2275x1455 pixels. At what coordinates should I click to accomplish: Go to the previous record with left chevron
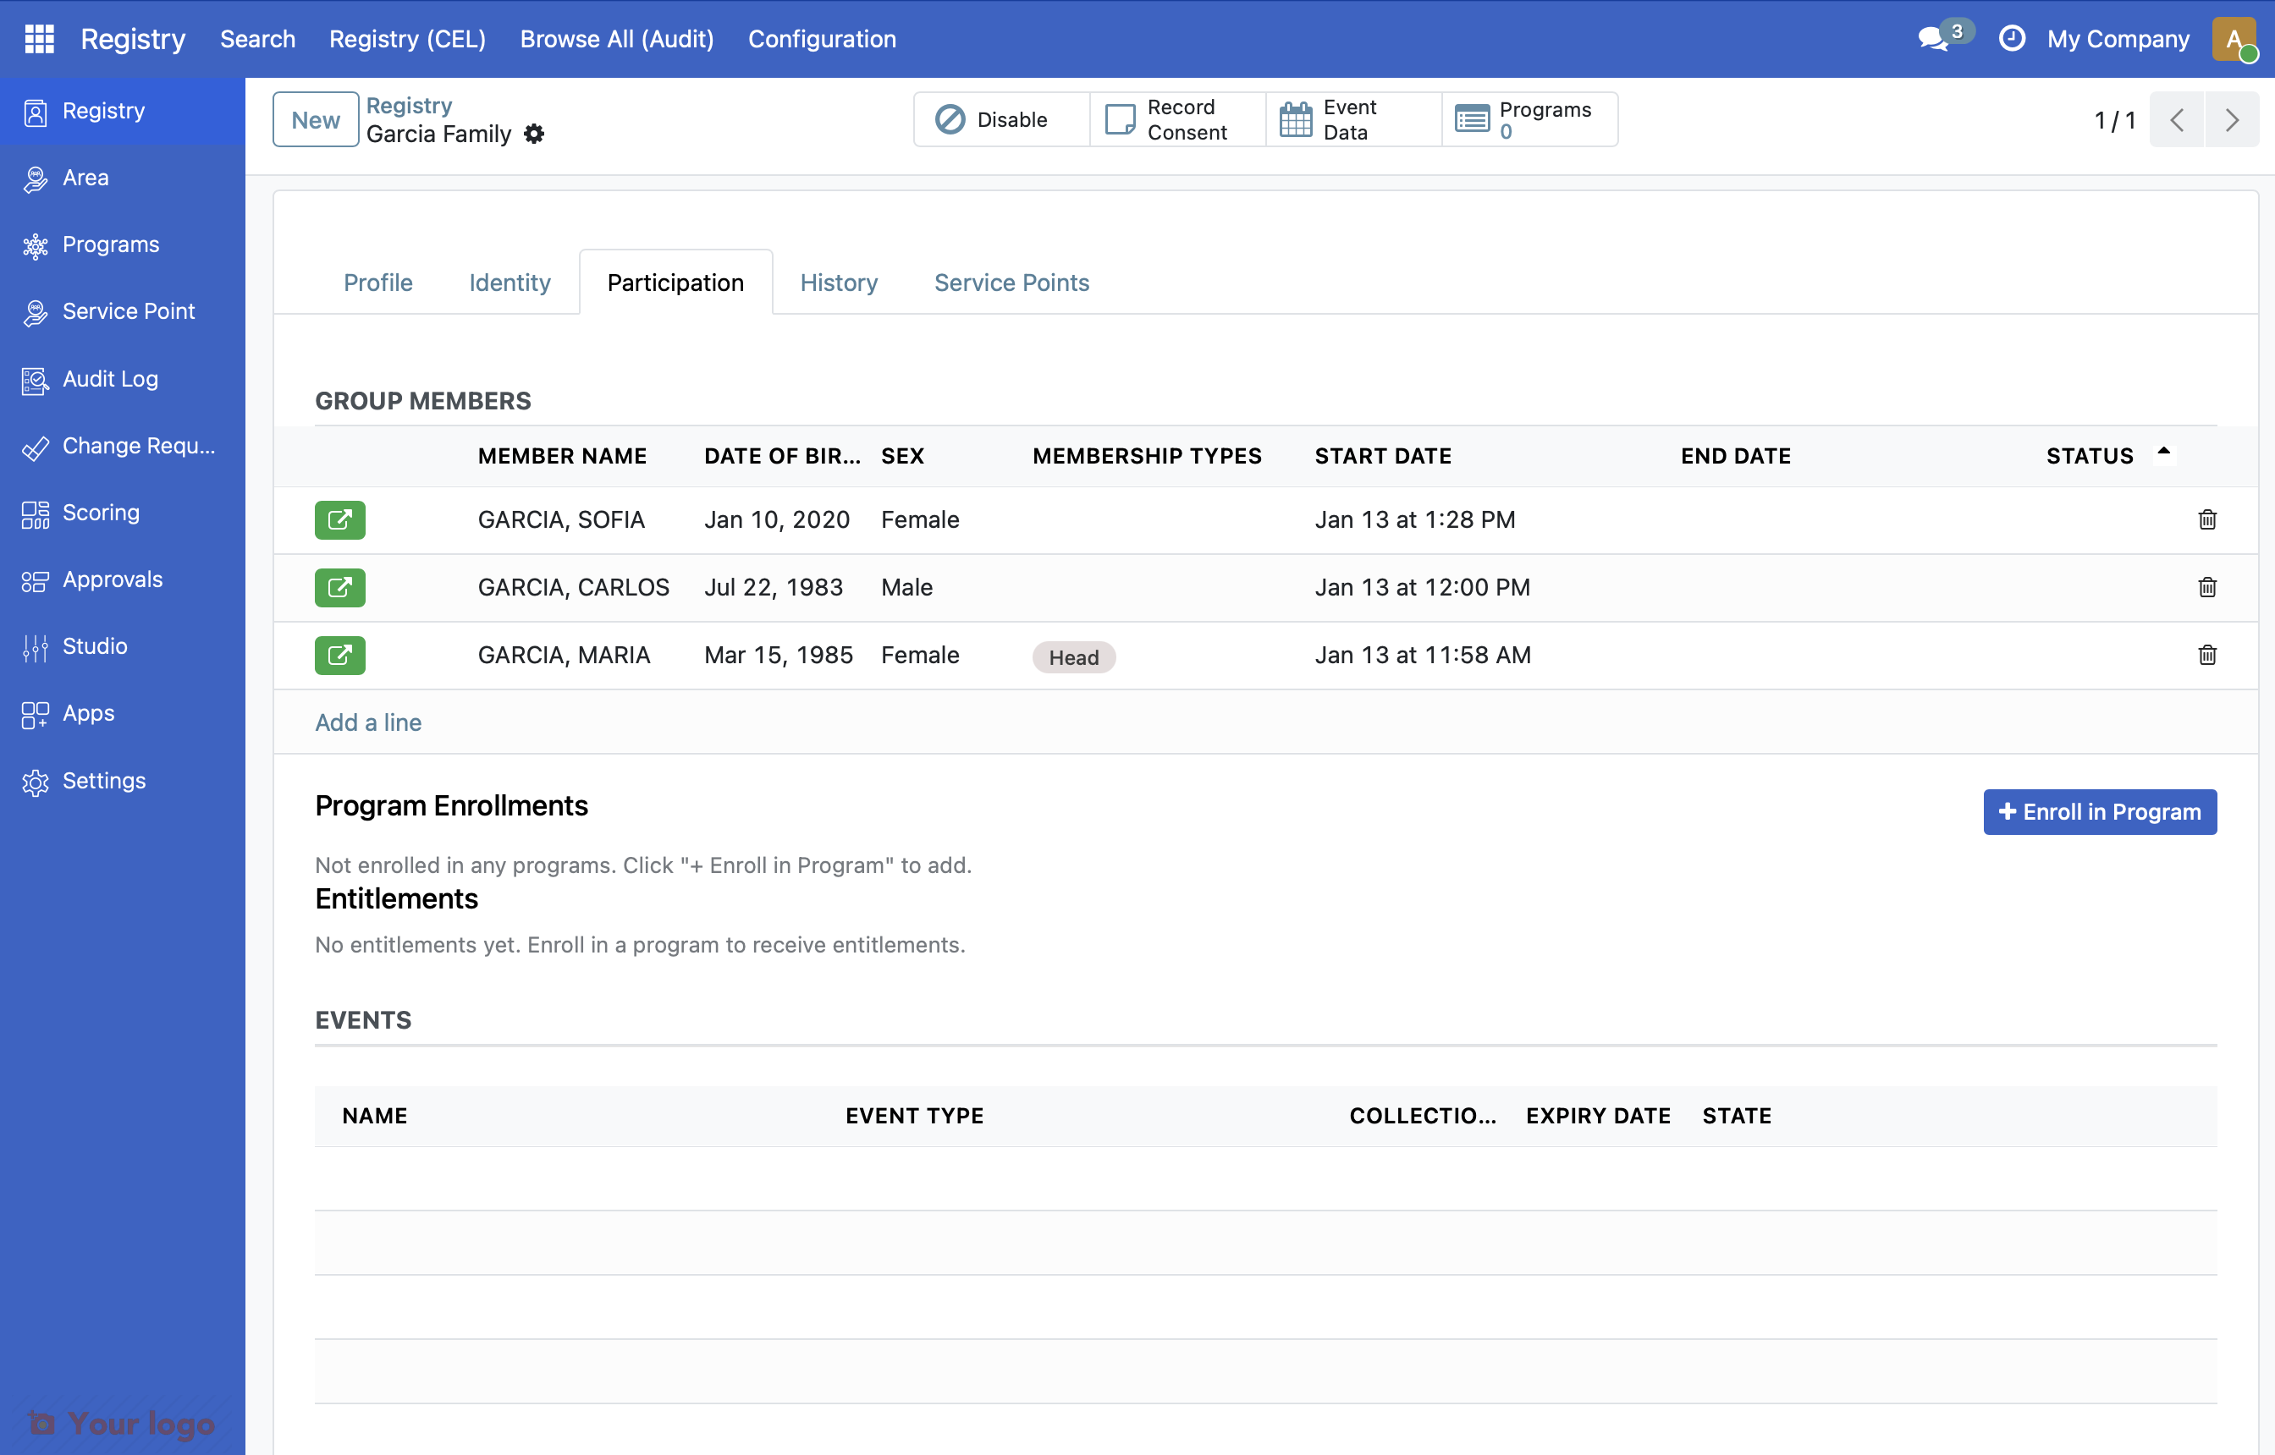(x=2176, y=120)
